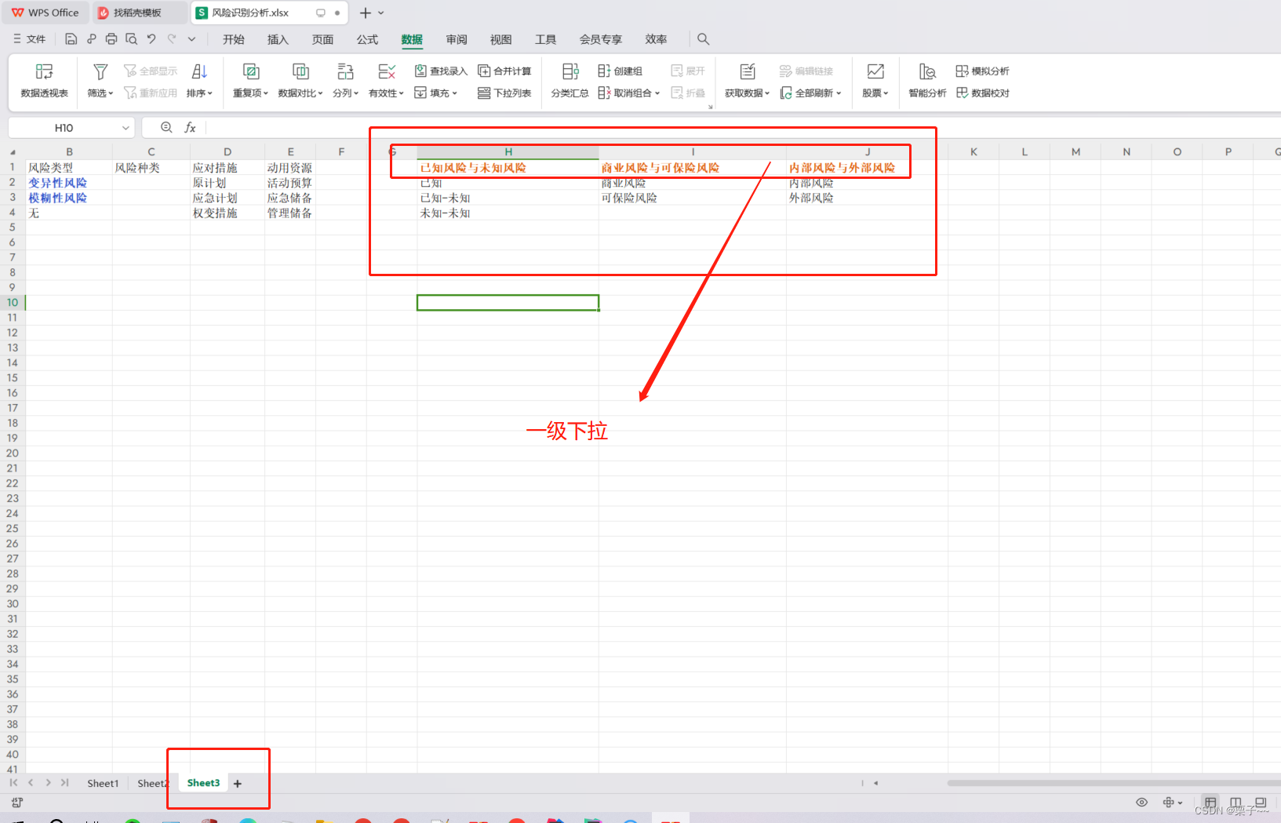The width and height of the screenshot is (1281, 823).
Task: Open the File (文件) menu
Action: 29,38
